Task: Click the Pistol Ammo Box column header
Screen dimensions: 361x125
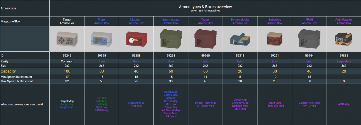Action: click(x=102, y=21)
